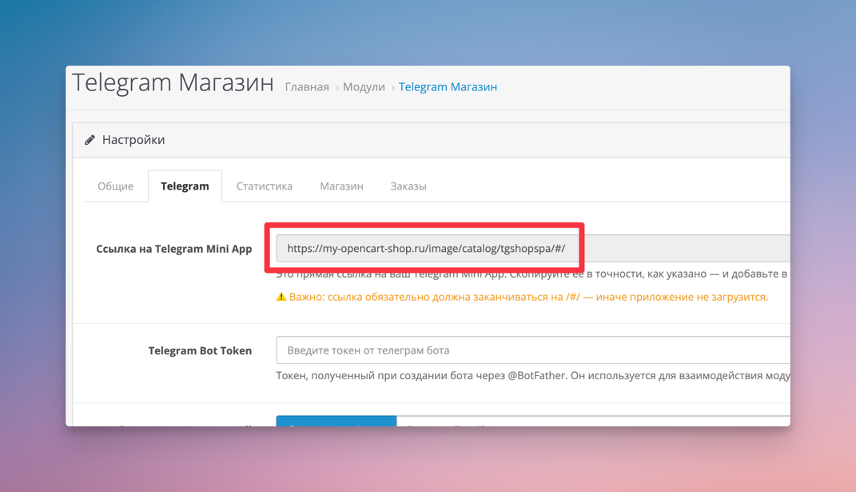Viewport: 856px width, 492px height.
Task: Click the Telegram Магазин breadcrumb link
Action: (448, 86)
